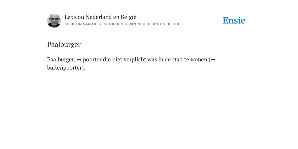This screenshot has width=298, height=149.
Task: Click the Ensie logo
Action: pos(234,20)
